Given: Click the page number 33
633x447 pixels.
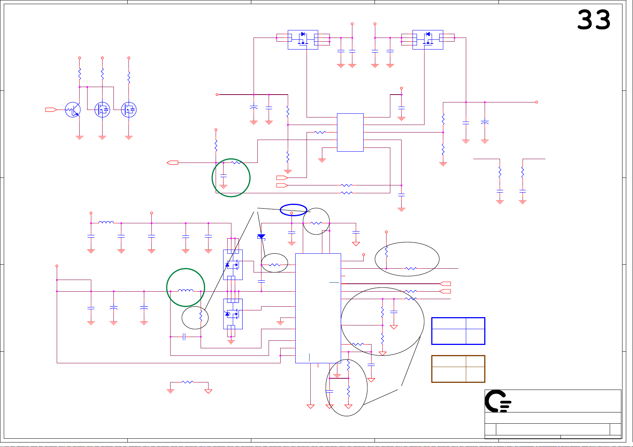Looking at the screenshot, I should [x=594, y=20].
